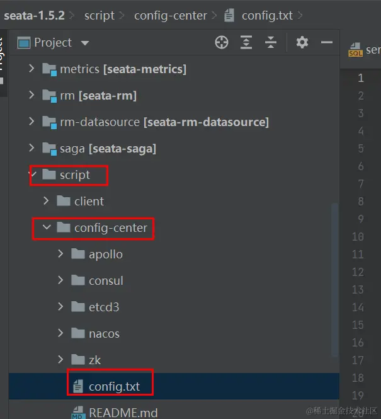Click line number 15 in editor gutter
Viewport: 381px width, 419px height.
pos(358,325)
